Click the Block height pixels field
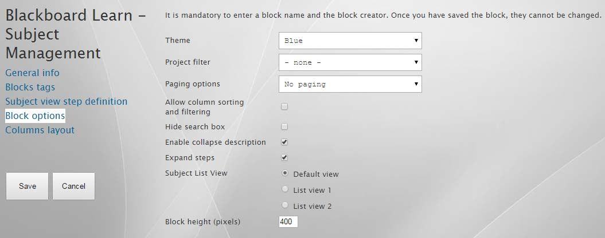This screenshot has width=605, height=238. point(288,221)
